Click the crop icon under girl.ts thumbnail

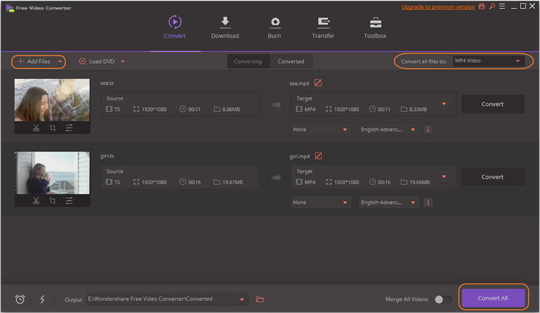53,201
